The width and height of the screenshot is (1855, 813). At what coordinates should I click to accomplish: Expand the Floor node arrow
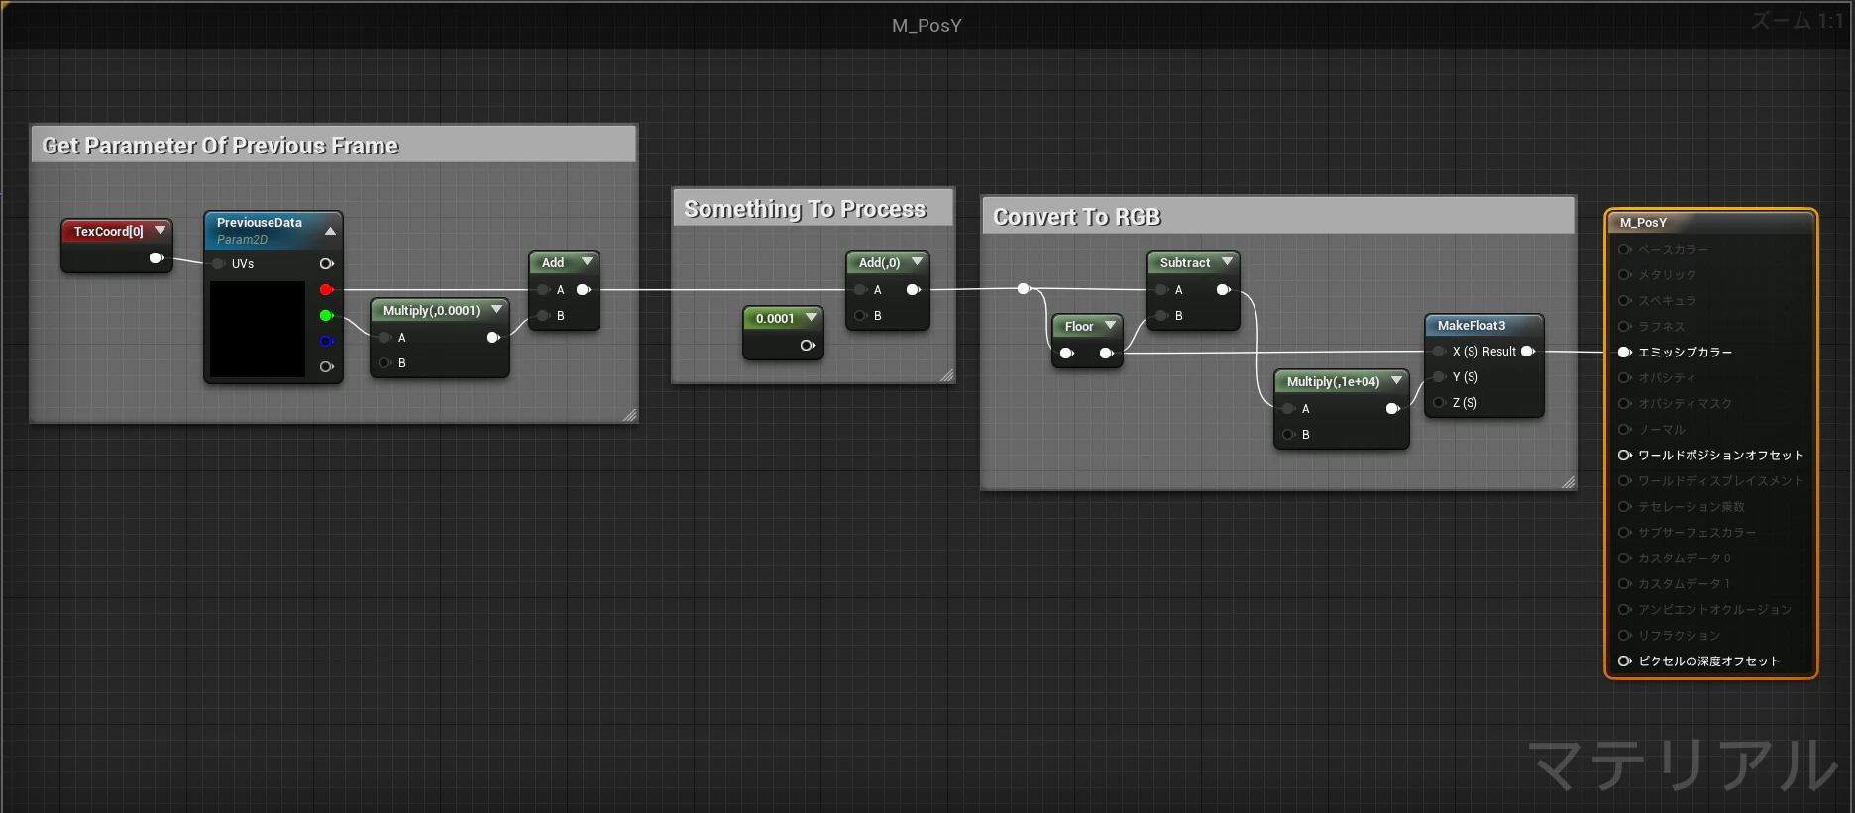coord(1110,325)
